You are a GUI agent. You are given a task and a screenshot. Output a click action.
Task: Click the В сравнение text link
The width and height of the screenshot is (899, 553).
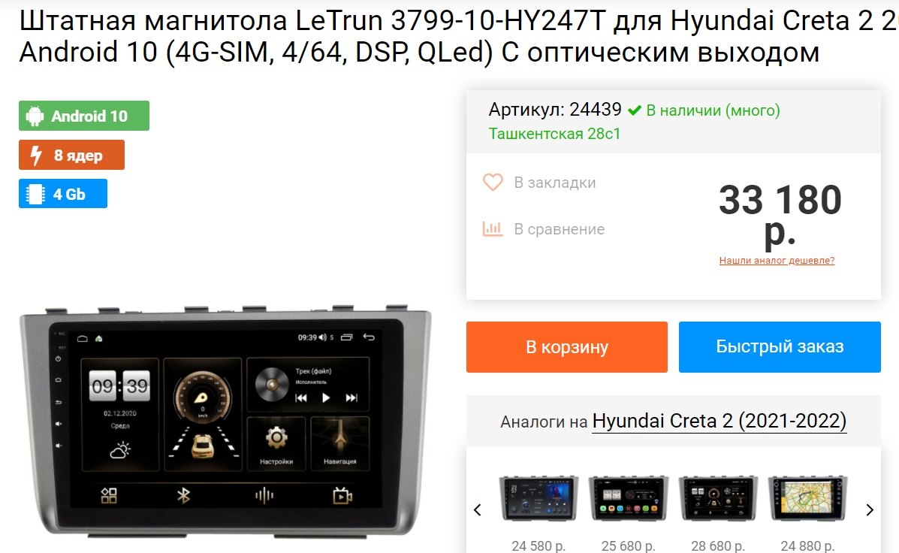point(559,229)
